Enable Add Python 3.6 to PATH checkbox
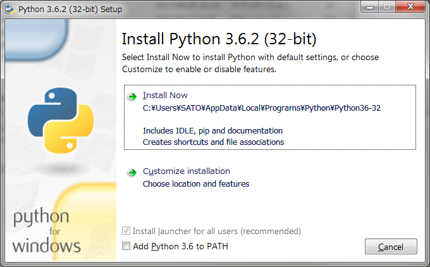 126,246
